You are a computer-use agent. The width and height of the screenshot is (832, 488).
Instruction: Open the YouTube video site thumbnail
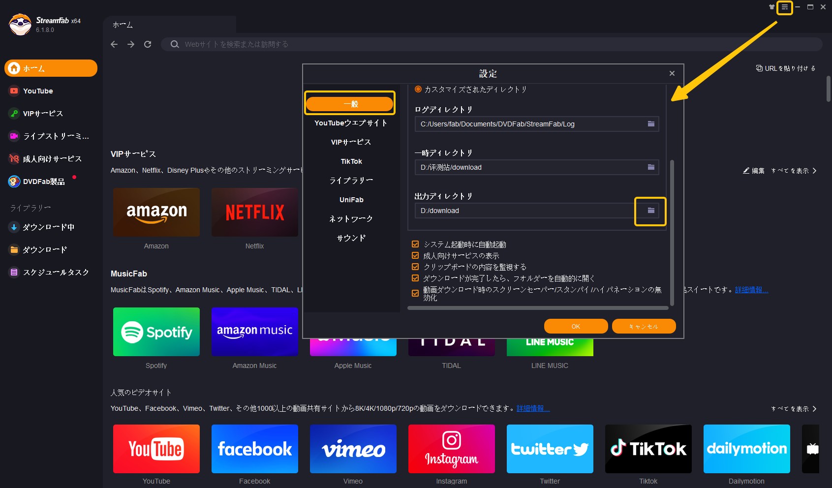156,449
